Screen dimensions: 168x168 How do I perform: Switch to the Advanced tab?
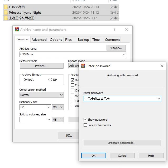39,40
